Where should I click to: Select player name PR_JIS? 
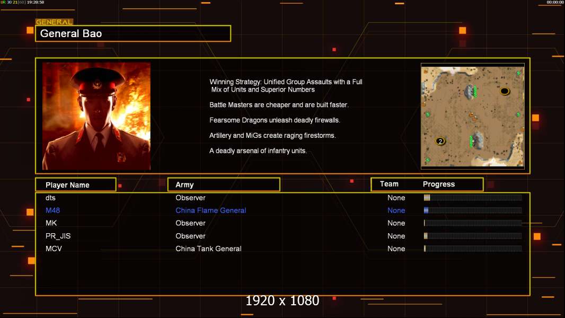pyautogui.click(x=58, y=236)
